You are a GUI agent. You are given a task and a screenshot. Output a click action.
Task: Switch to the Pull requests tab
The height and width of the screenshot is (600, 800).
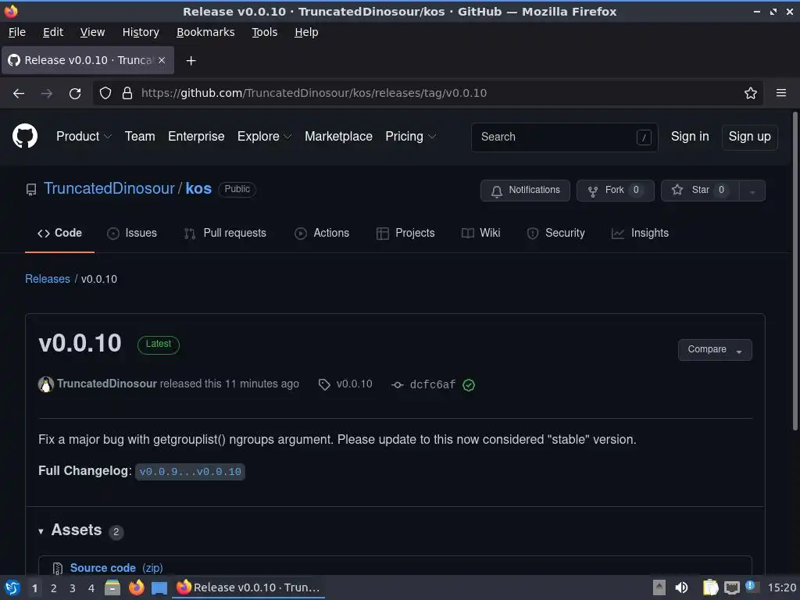(x=225, y=233)
